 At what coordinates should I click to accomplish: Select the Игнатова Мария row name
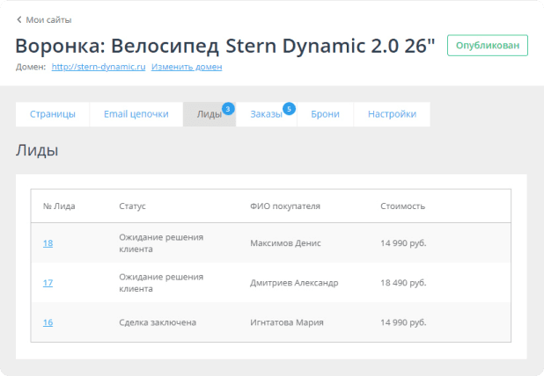tap(287, 322)
